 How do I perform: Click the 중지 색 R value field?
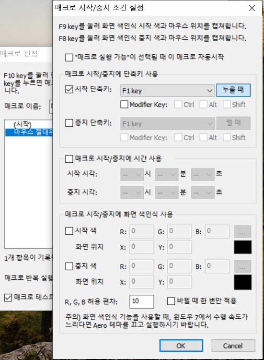point(142,266)
